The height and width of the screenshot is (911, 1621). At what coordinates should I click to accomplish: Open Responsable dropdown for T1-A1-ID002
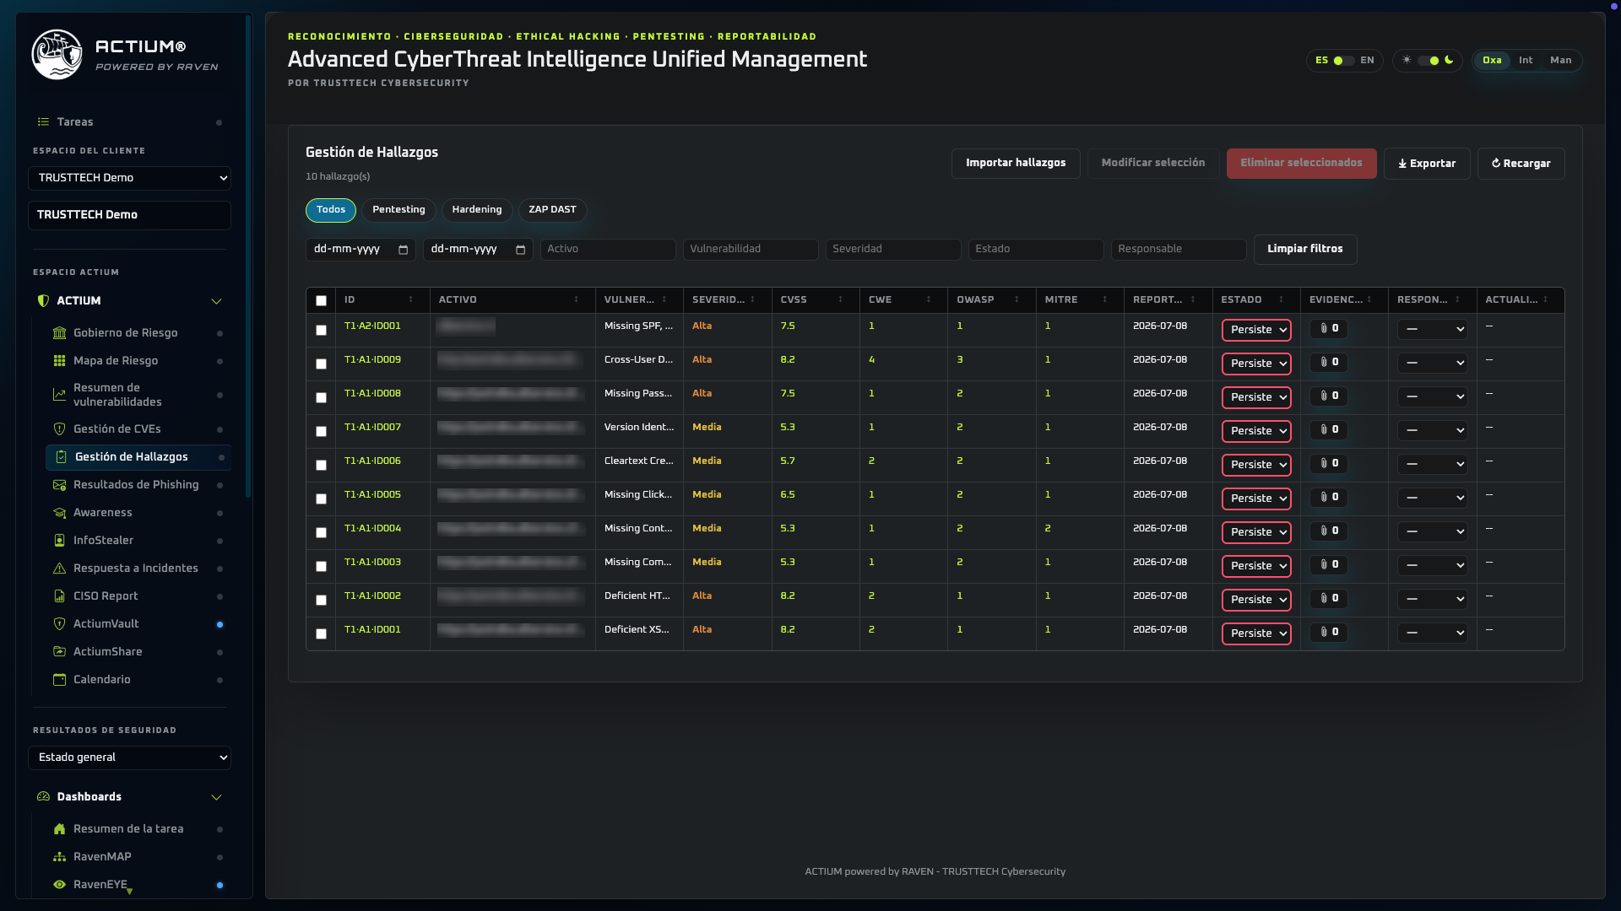(x=1432, y=600)
